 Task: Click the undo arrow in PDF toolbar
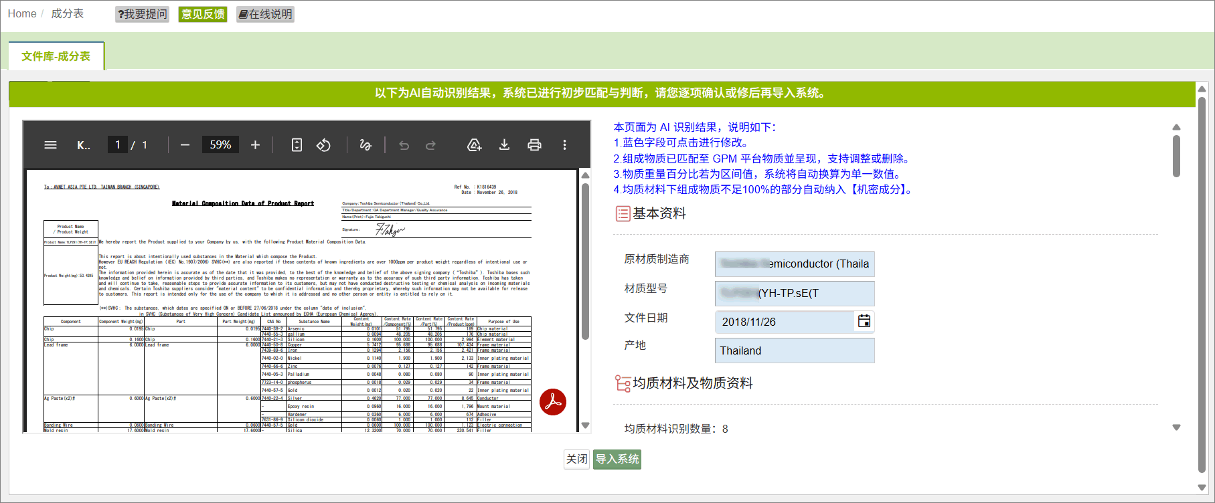[404, 145]
